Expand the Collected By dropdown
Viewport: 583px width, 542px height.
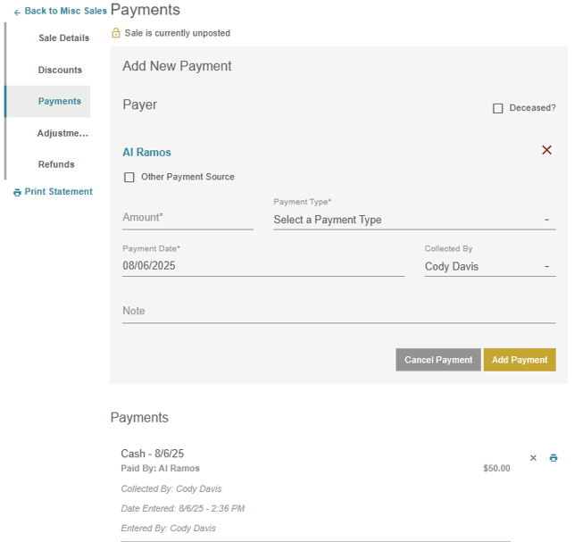[x=489, y=267]
